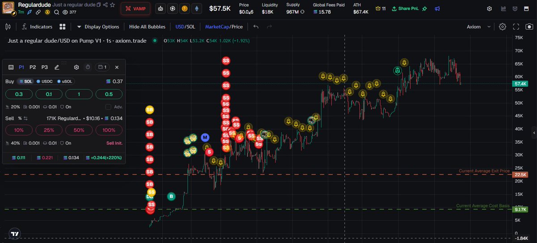
Task: Open the candlestick chart type selector
Action: 8,27
